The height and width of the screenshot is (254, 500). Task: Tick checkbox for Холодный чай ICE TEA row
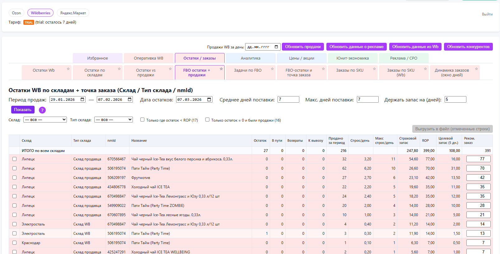click(14, 187)
